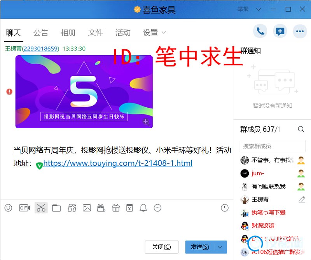Click the sunglasses cat icon in toolbar
This screenshot has height=260, width=311.
[101, 208]
